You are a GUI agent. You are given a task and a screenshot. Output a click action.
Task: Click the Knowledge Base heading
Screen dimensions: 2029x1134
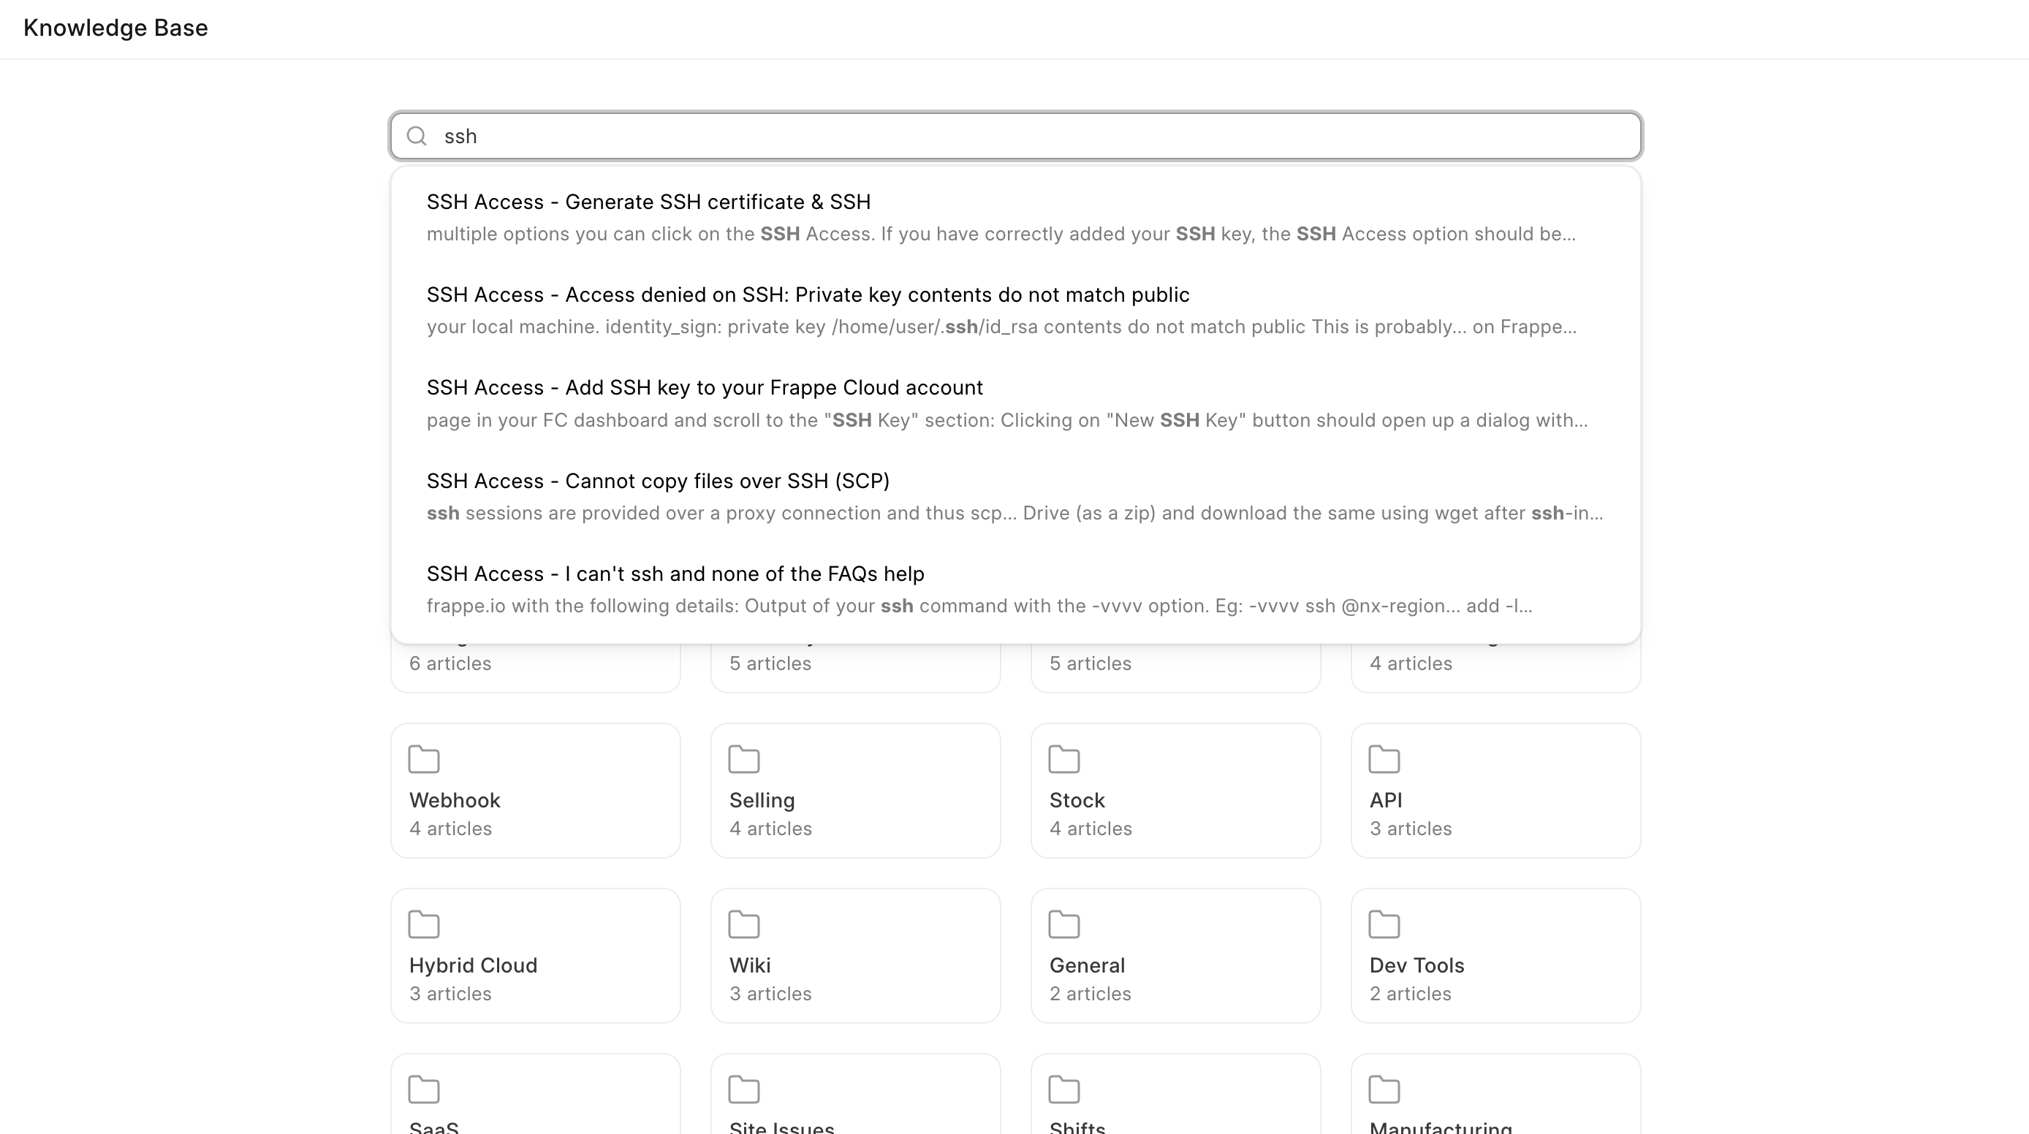[115, 28]
